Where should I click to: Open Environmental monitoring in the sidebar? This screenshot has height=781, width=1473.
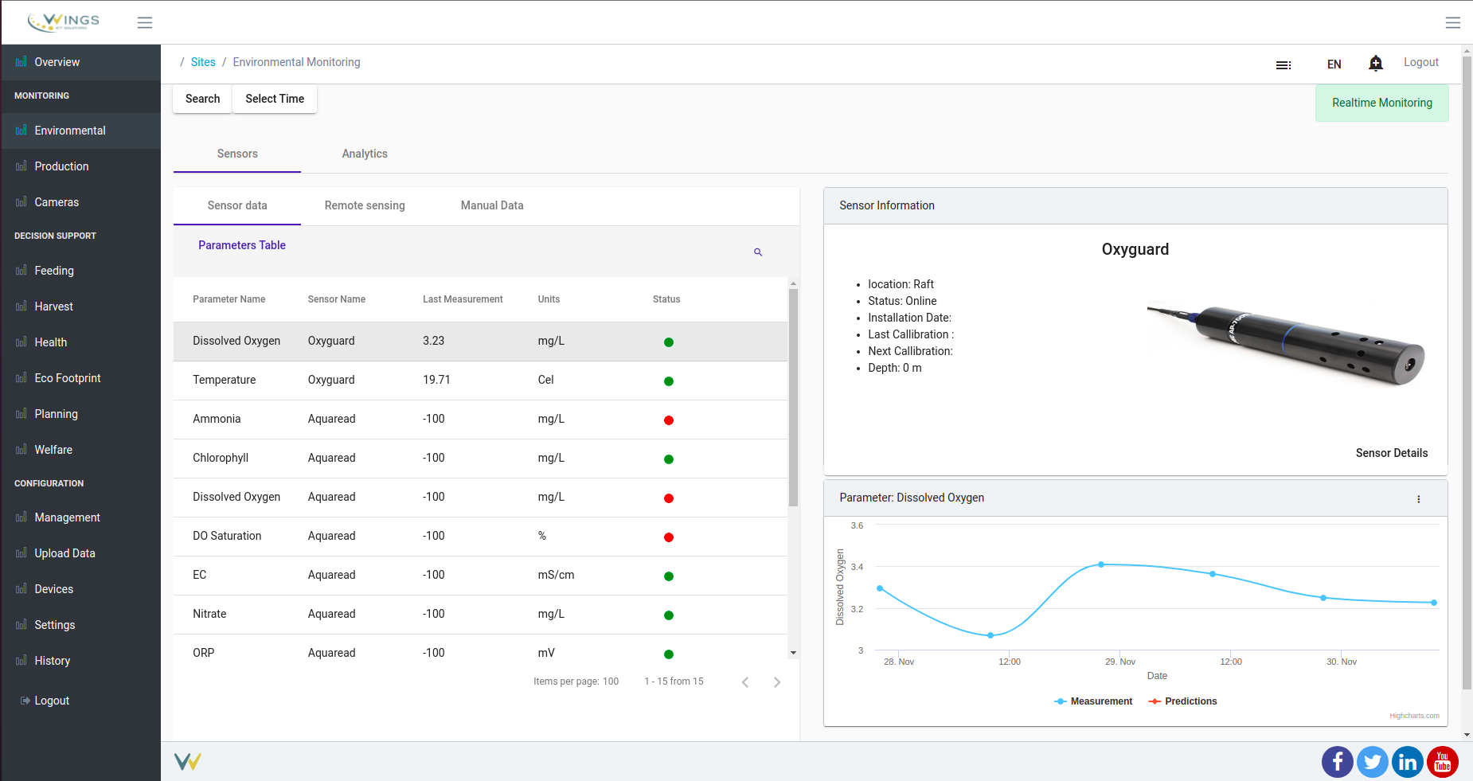click(81, 131)
